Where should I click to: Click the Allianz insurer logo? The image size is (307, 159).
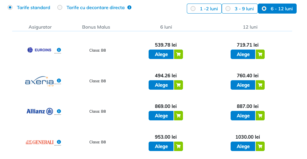tap(40, 111)
